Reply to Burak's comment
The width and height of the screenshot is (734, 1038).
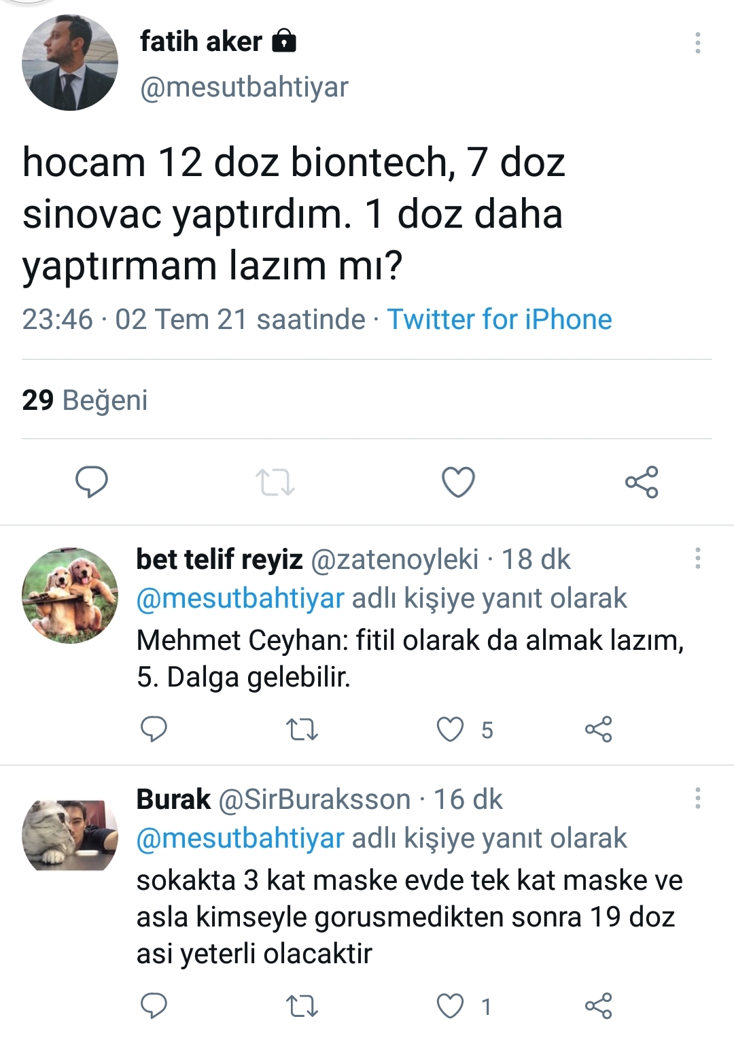coord(154,1006)
